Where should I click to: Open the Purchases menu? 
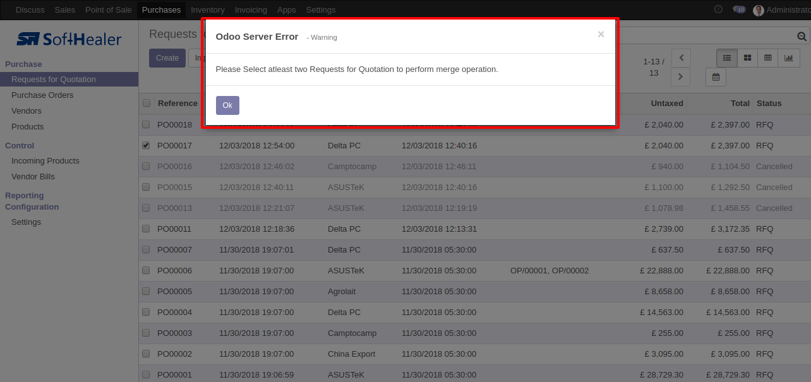click(161, 9)
